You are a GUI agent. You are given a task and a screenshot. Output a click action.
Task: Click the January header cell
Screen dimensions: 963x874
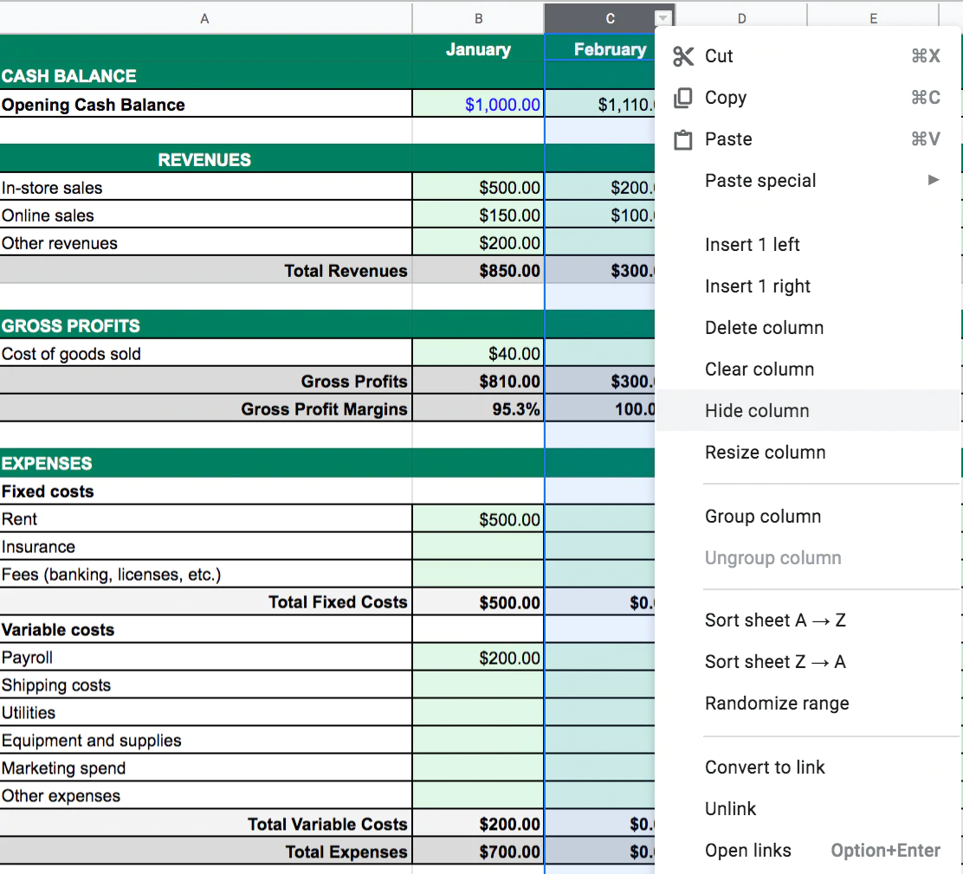[478, 48]
